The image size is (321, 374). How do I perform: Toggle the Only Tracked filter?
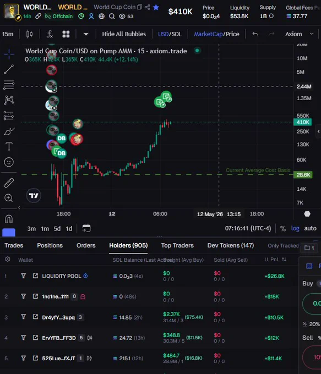[x=283, y=246]
